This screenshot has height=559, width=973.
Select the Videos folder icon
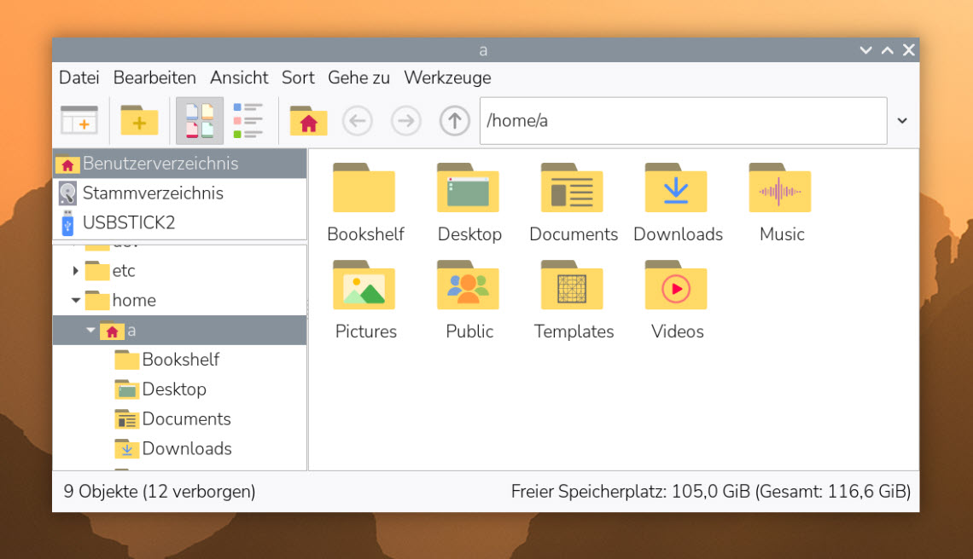pyautogui.click(x=677, y=287)
